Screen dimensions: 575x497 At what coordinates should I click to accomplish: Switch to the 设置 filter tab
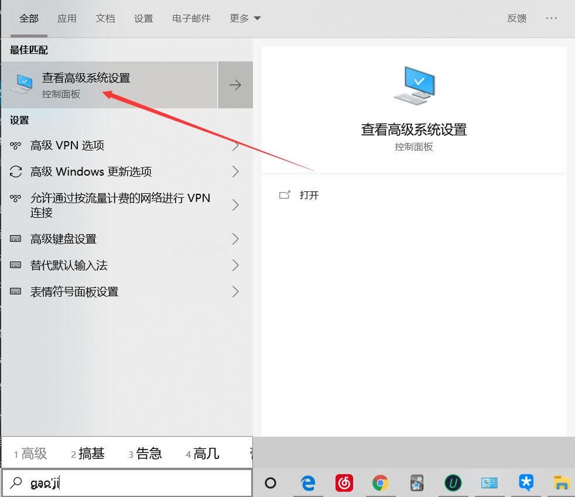click(143, 18)
